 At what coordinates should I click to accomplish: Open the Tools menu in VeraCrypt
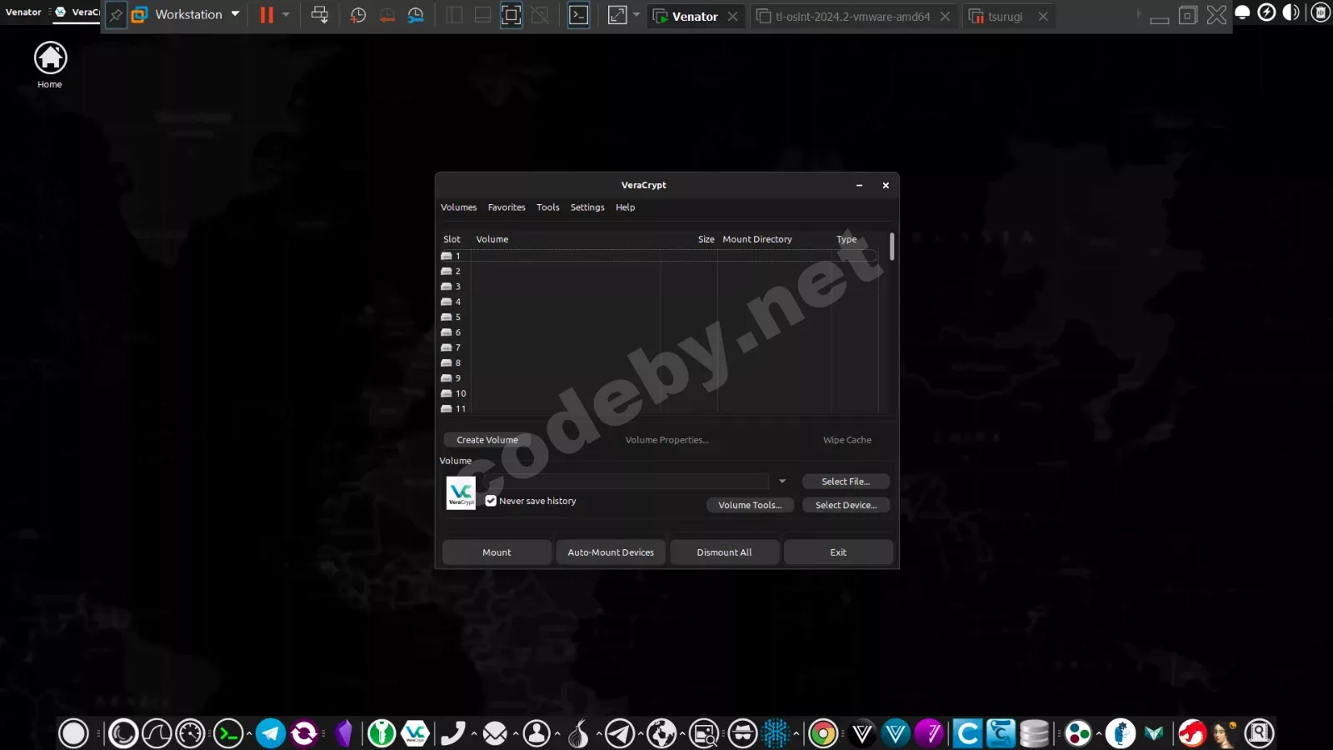click(547, 207)
